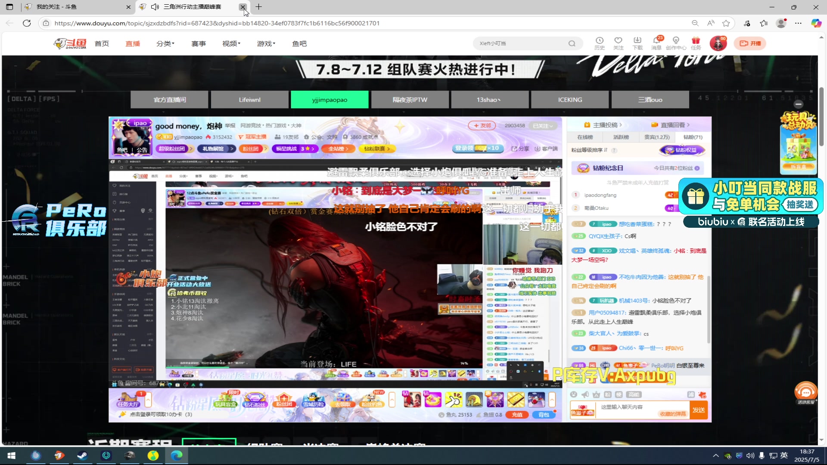Select the gold bar gift
827x465 pixels.
(x=516, y=400)
